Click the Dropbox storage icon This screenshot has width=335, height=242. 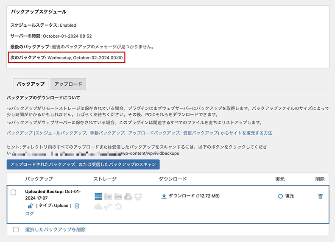tap(138, 196)
